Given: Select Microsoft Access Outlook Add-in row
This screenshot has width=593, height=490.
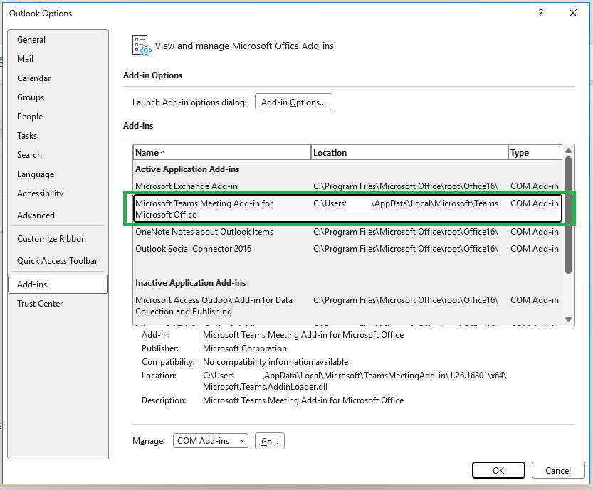Looking at the screenshot, I should 347,306.
